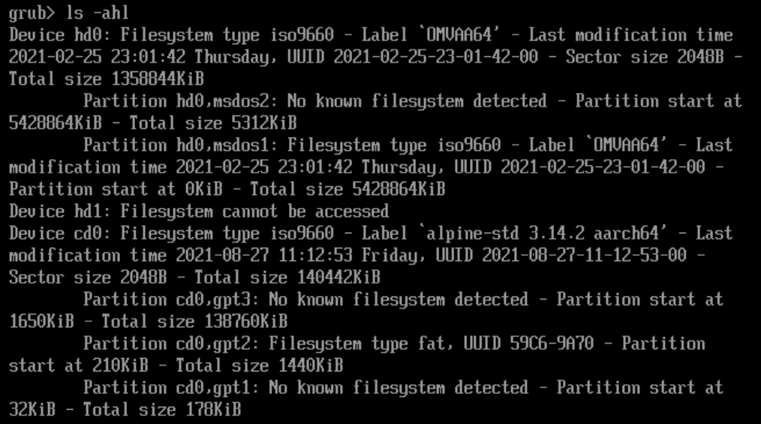
Task: Click the grub> prompt text
Action: click(32, 13)
